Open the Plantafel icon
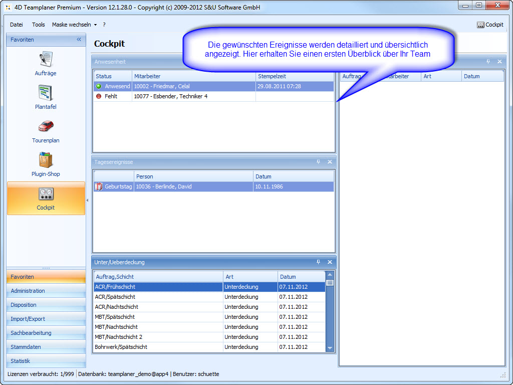The height and width of the screenshot is (385, 513). click(x=46, y=93)
